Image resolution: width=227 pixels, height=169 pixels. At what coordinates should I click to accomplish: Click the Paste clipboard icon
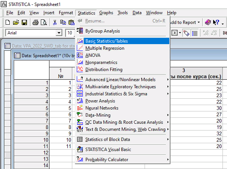(72, 22)
